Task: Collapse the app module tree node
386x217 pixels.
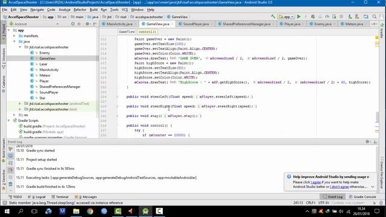Action: 9,30
